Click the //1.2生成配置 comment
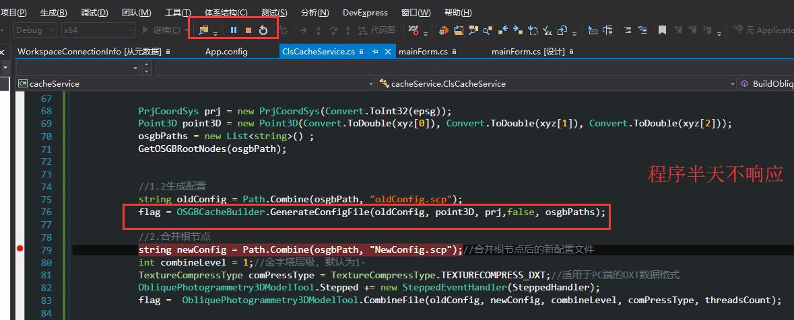The height and width of the screenshot is (320, 794). tap(172, 186)
